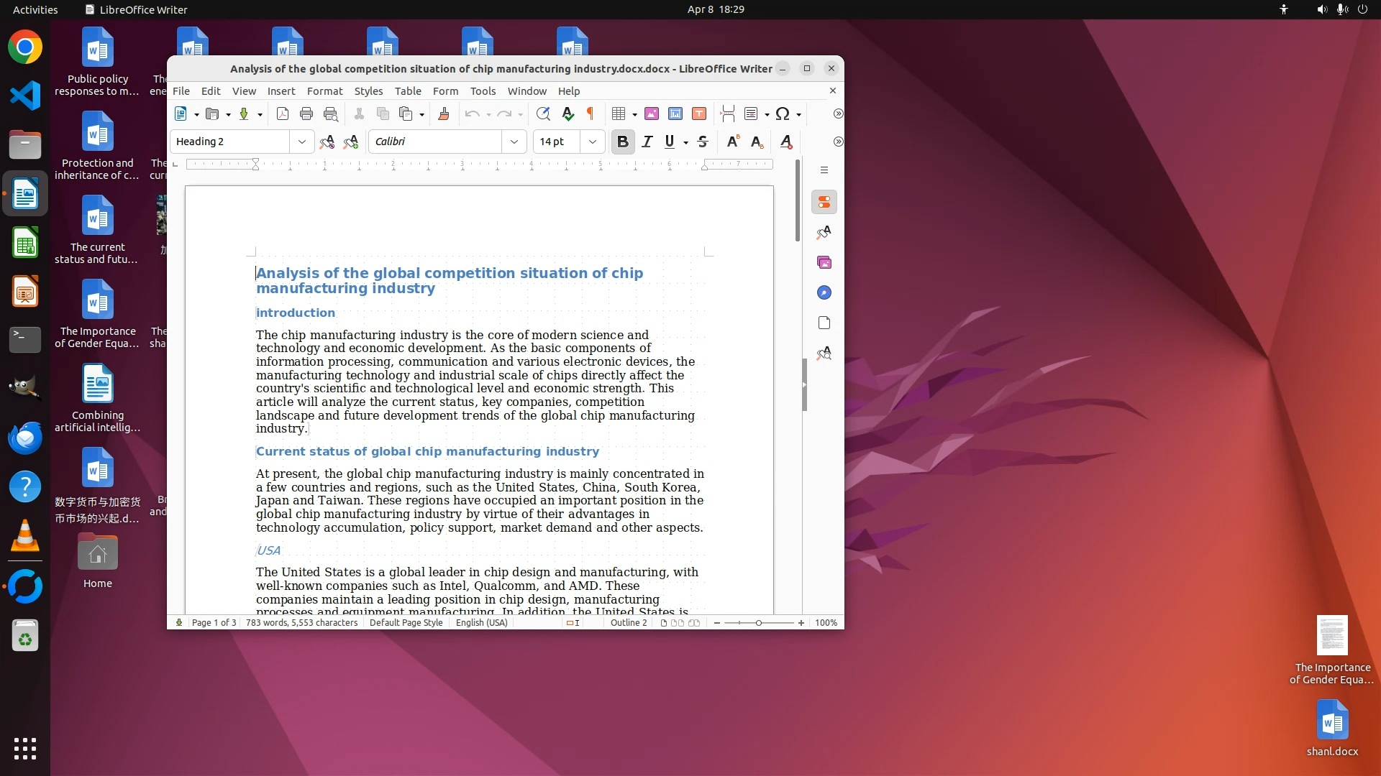
Task: Click the spelling check icon
Action: tap(568, 114)
